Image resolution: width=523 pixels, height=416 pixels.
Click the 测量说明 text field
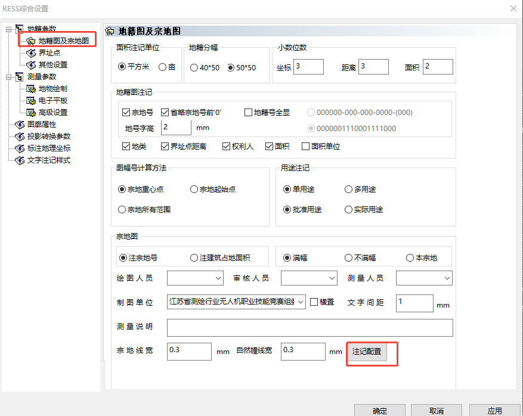(x=310, y=328)
